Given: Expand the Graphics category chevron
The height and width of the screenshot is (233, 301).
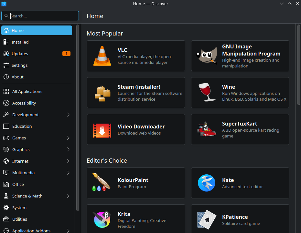Looking at the screenshot, I should [x=68, y=149].
